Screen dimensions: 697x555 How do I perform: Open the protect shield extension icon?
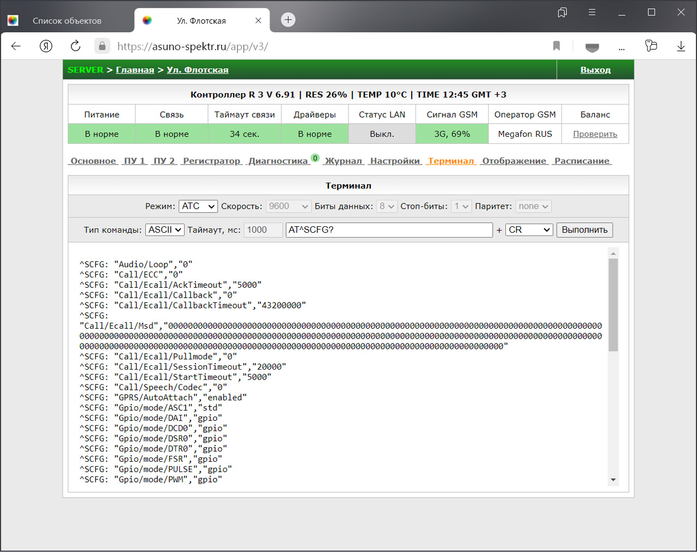592,47
